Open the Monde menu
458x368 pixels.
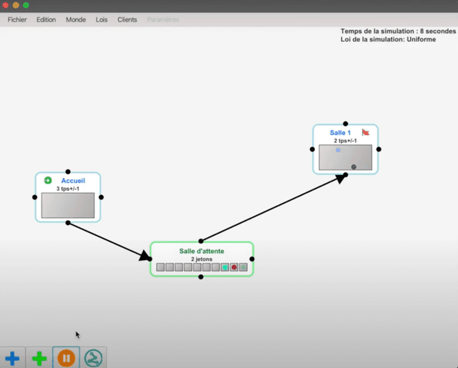click(x=76, y=19)
